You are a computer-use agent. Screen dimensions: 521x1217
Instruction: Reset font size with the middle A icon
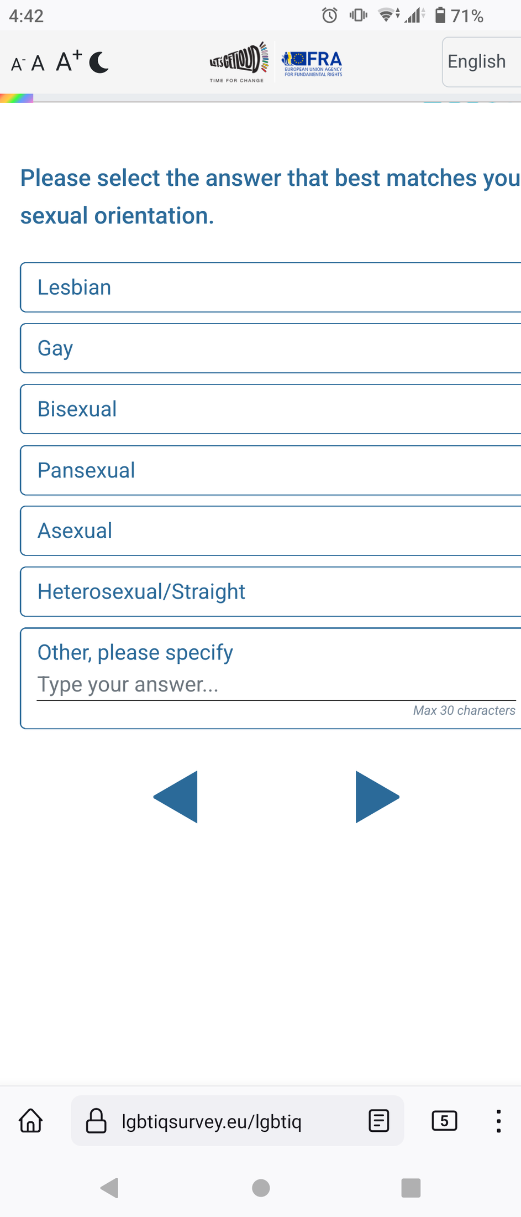[38, 64]
